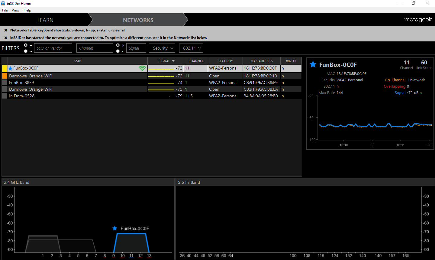Screen dimensions: 435x260
Task: Focus the Signal filter field
Action: [x=136, y=48]
